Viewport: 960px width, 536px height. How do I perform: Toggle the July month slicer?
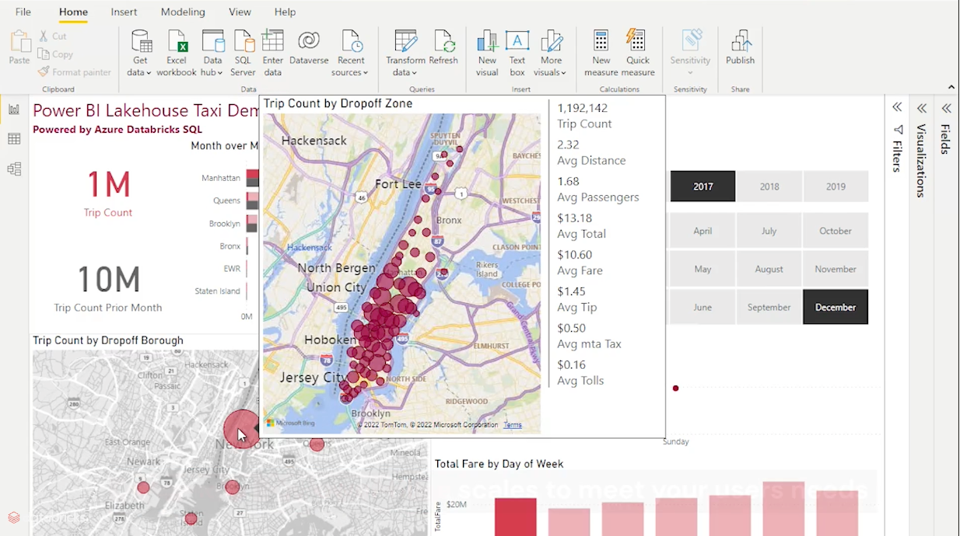coord(769,231)
